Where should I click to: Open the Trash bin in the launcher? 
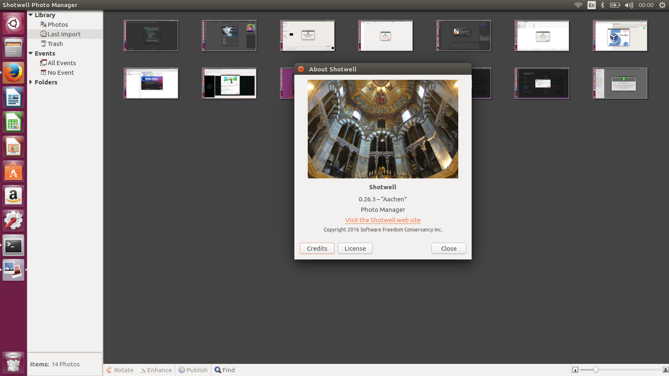pos(13,362)
